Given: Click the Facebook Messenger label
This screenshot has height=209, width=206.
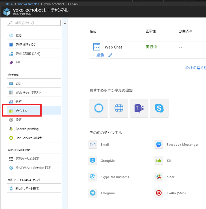Looking at the screenshot, I should 182,144.
